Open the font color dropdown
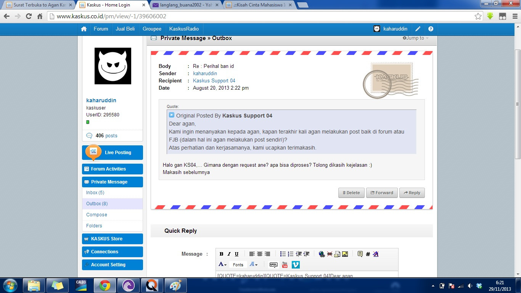 click(222, 265)
